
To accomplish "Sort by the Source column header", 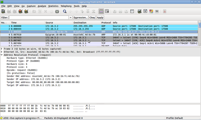I will 59,23.
